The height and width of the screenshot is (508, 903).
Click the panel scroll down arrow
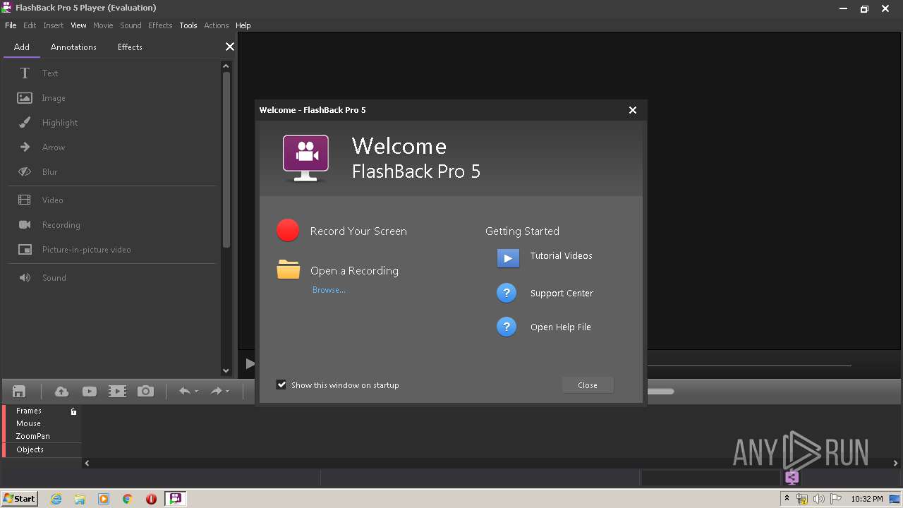[226, 370]
